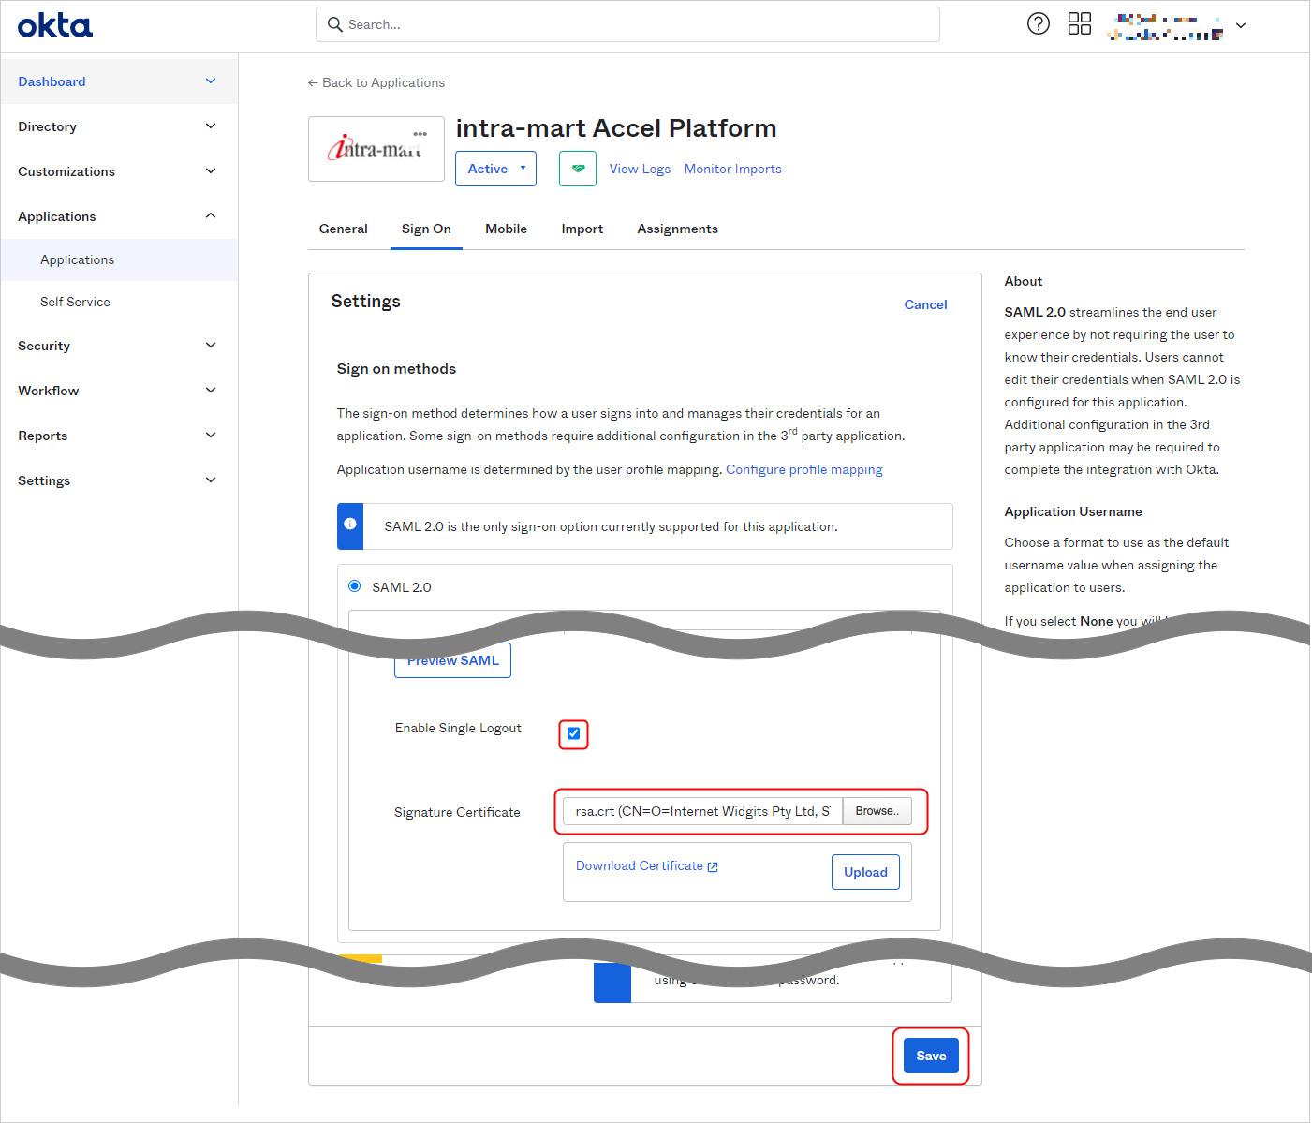
Task: Click the Save button
Action: 930,1056
